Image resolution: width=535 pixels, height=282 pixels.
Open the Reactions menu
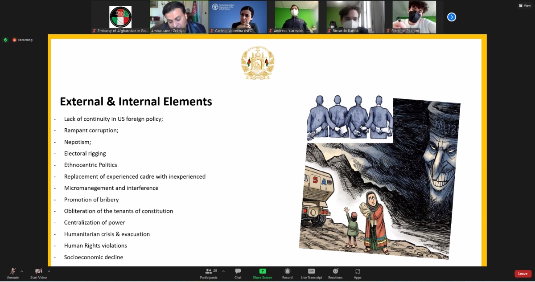(335, 273)
